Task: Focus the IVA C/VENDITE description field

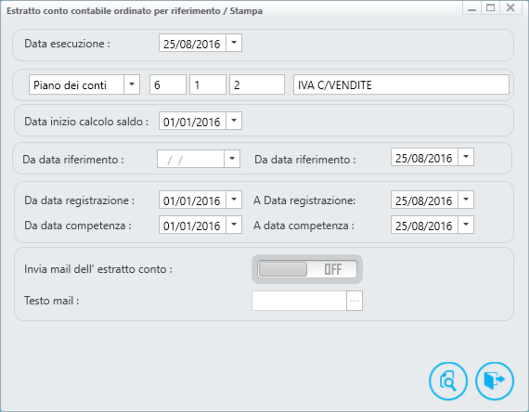Action: pyautogui.click(x=401, y=84)
